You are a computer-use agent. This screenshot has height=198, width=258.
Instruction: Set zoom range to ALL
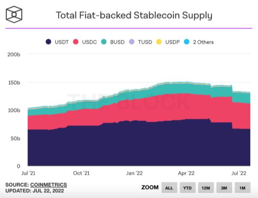point(169,188)
